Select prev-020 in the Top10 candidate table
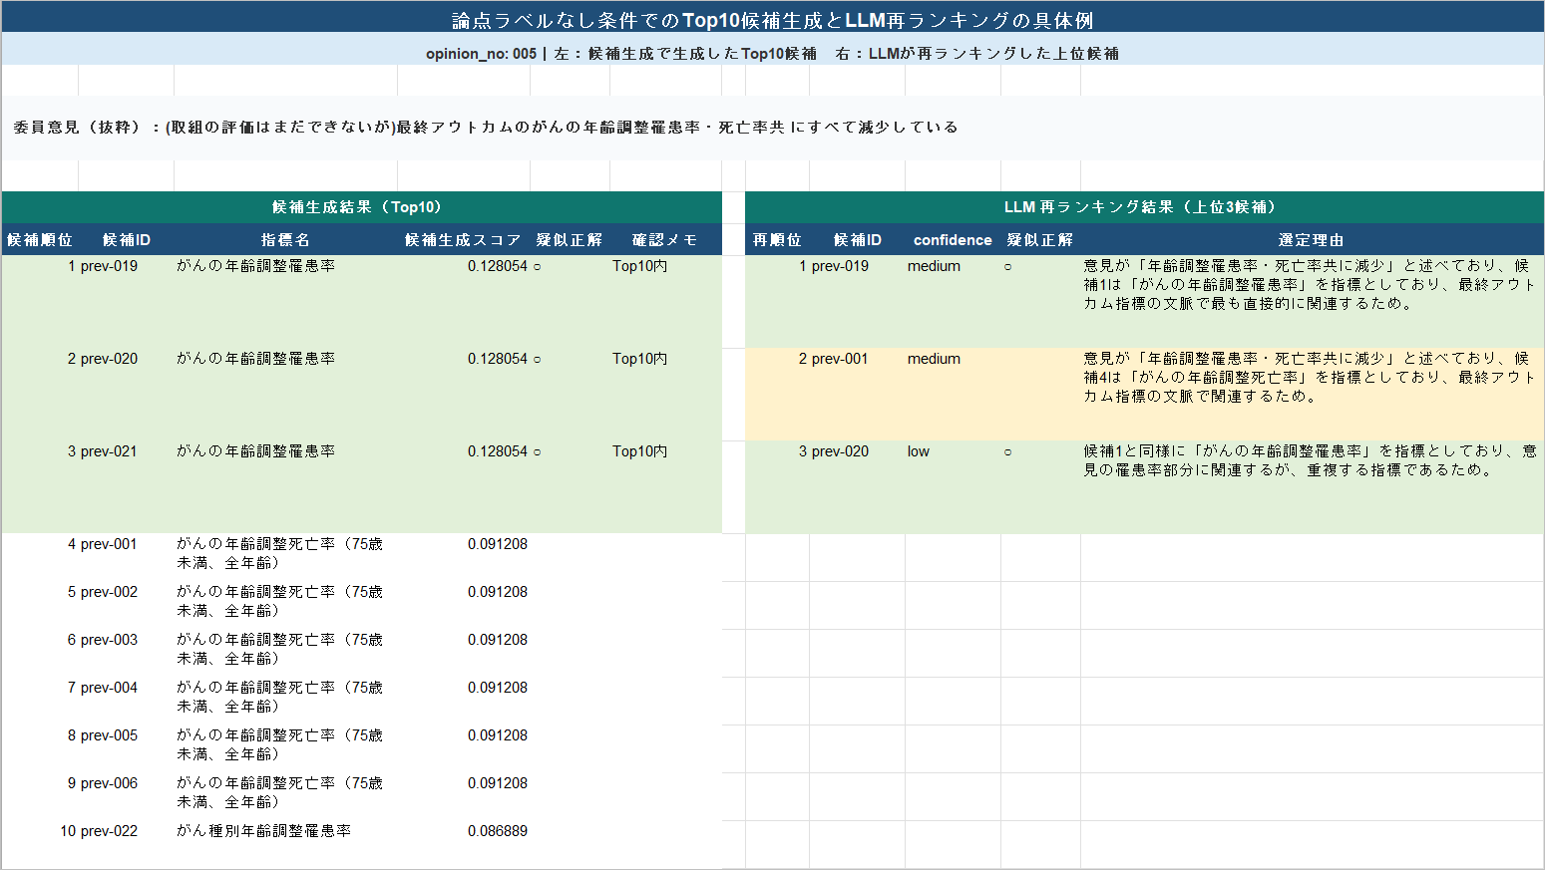The width and height of the screenshot is (1545, 870). (109, 359)
